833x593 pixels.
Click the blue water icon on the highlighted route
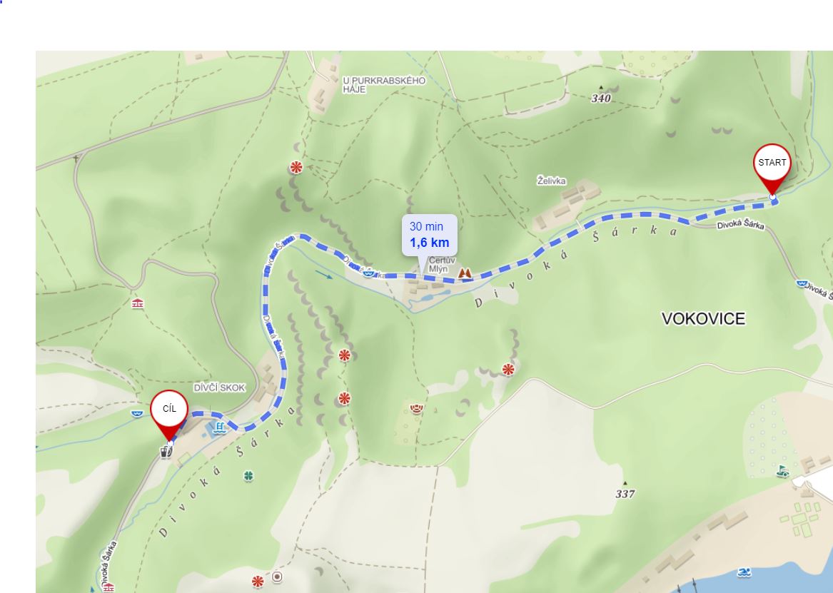368,273
